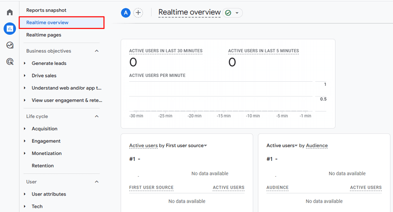The width and height of the screenshot is (393, 212).
Task: Click the blue A segment avatar
Action: [126, 13]
